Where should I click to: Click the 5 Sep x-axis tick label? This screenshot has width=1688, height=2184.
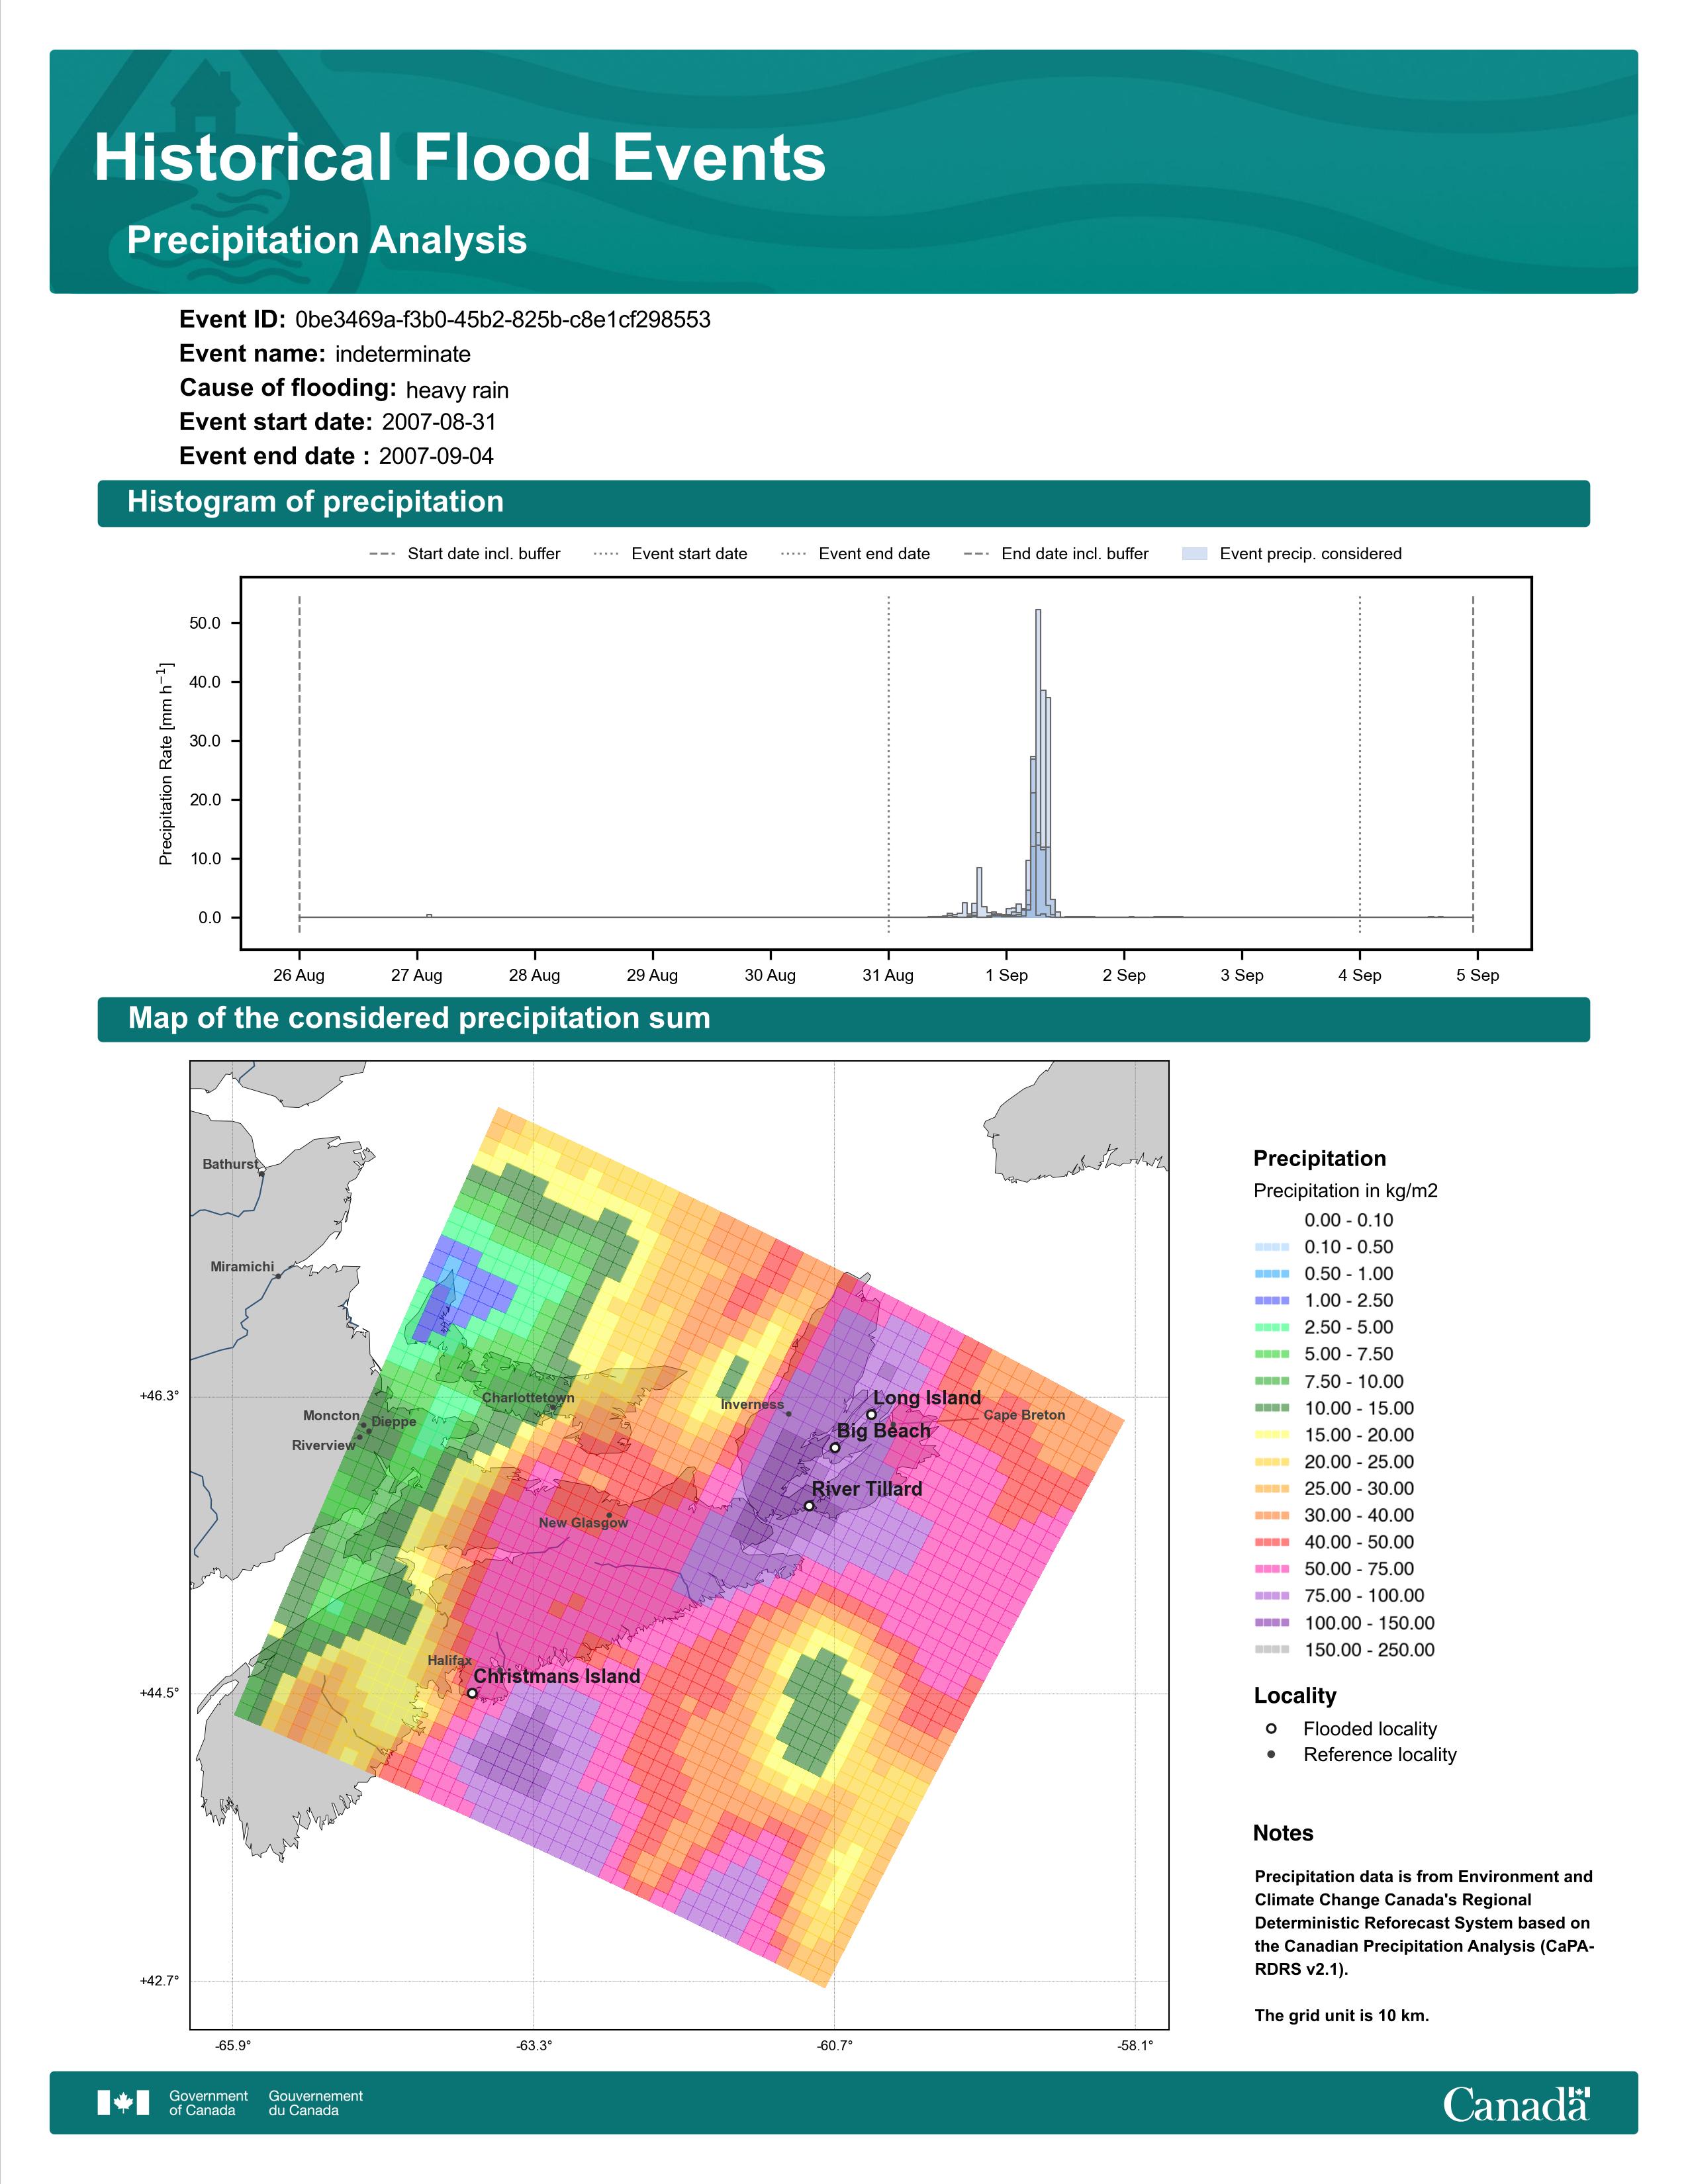1477,975
